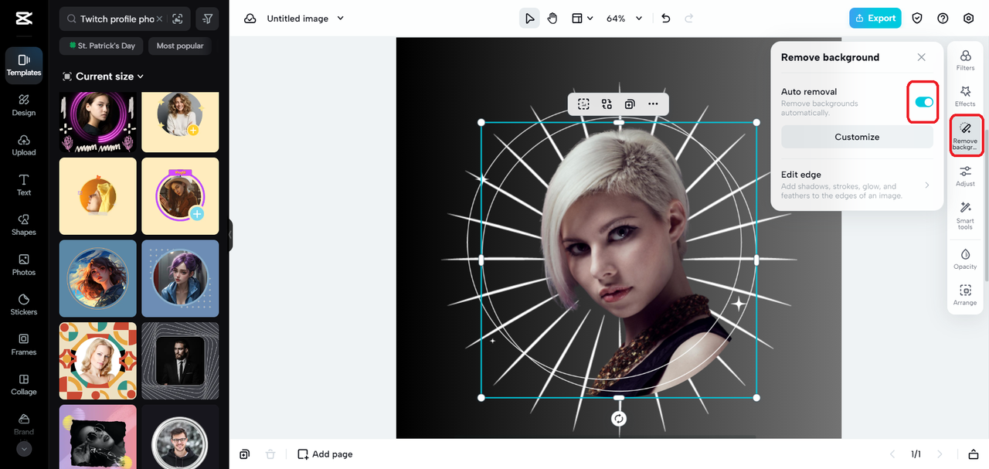This screenshot has width=989, height=469.
Task: Select the hand pan tool
Action: pyautogui.click(x=552, y=19)
